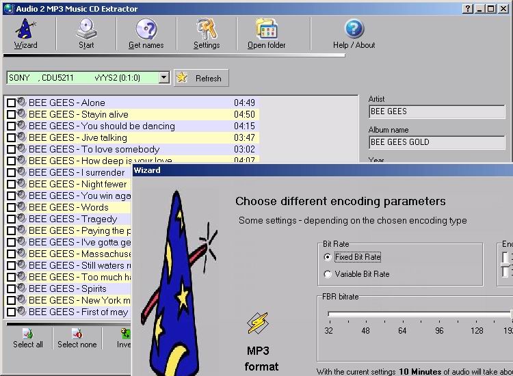This screenshot has width=513, height=376.
Task: Click speaker icon beside Jive talking
Action: (x=21, y=137)
